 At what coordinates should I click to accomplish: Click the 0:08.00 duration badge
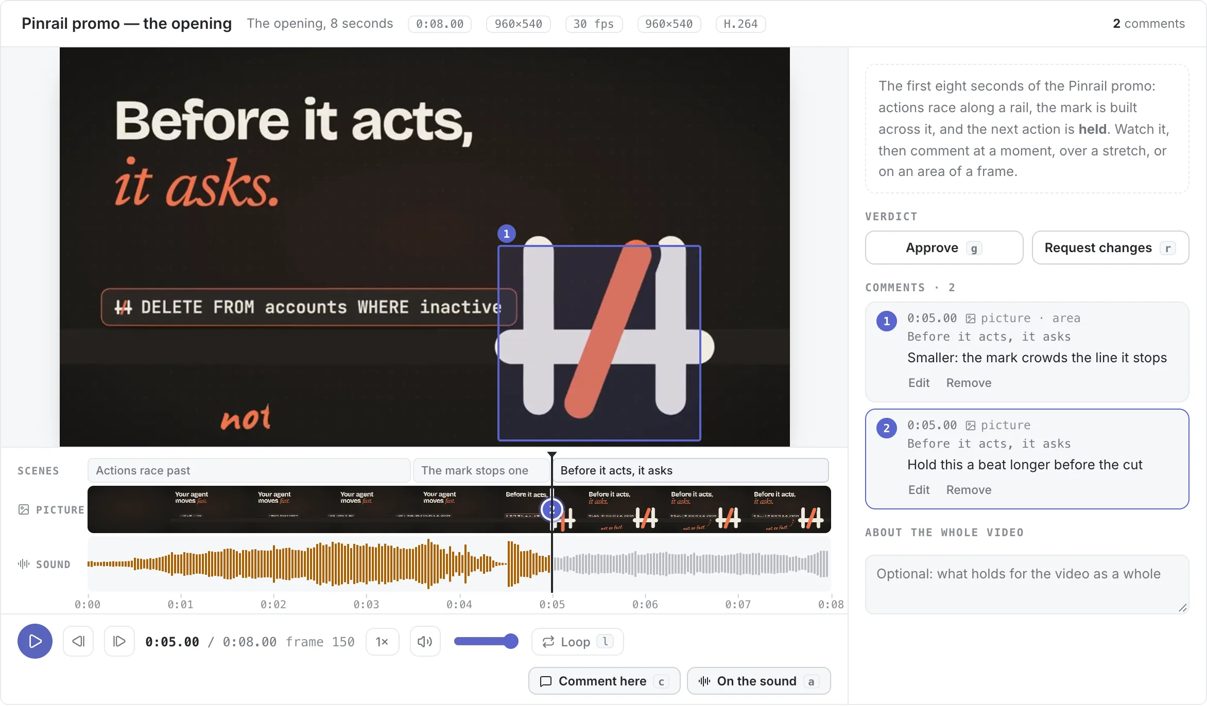(x=440, y=24)
